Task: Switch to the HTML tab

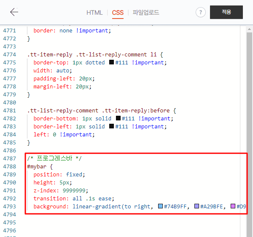Action: pyautogui.click(x=94, y=13)
